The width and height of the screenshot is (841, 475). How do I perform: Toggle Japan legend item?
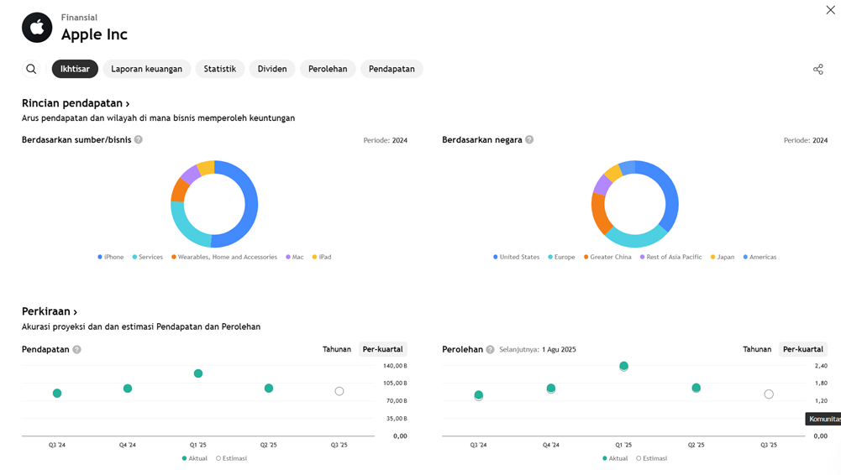point(723,257)
